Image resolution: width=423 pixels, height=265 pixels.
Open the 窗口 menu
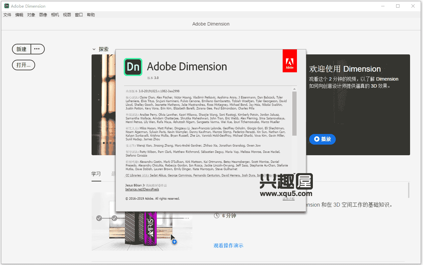pyautogui.click(x=79, y=15)
